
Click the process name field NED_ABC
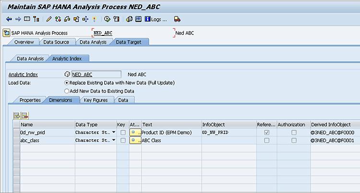(133, 33)
